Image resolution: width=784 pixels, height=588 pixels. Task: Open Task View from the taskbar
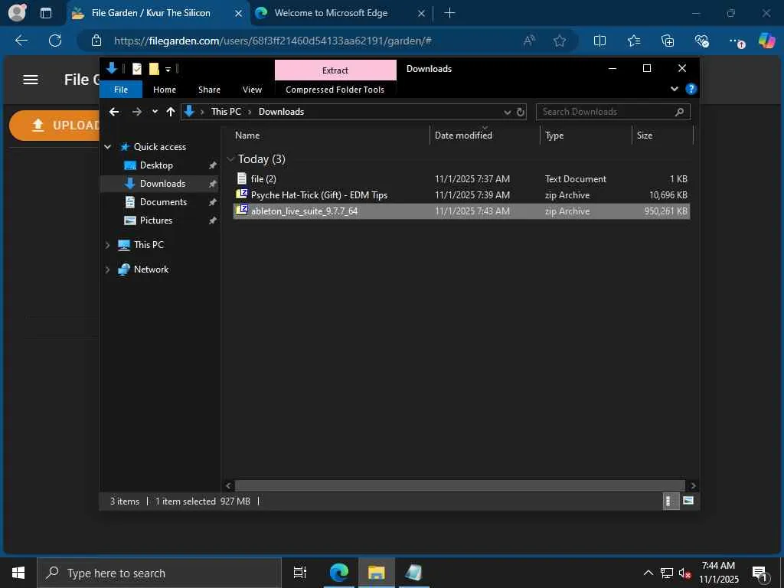click(x=300, y=573)
